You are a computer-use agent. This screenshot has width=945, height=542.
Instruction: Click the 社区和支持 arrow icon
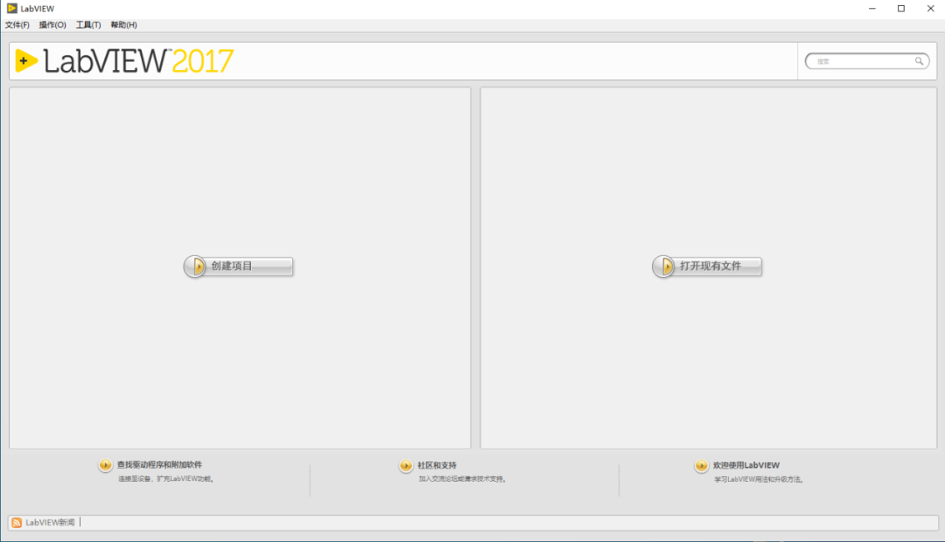pos(406,466)
